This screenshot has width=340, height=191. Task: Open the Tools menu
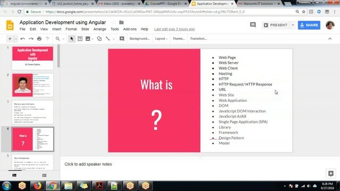pos(115,29)
